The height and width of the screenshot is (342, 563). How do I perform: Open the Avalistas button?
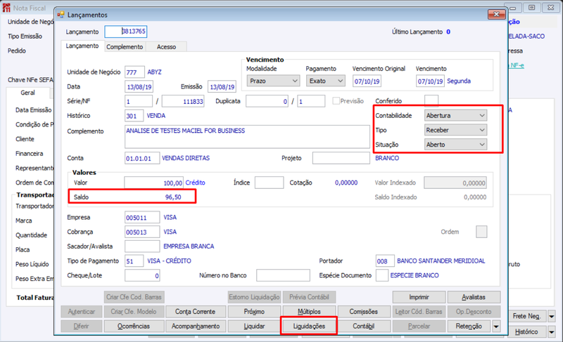(x=474, y=297)
